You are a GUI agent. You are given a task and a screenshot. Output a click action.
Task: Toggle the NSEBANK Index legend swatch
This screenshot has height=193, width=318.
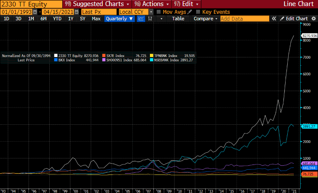(x=152, y=60)
